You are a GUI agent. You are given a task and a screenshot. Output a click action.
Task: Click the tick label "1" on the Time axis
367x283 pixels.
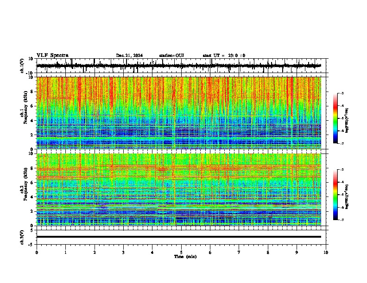(x=65, y=252)
